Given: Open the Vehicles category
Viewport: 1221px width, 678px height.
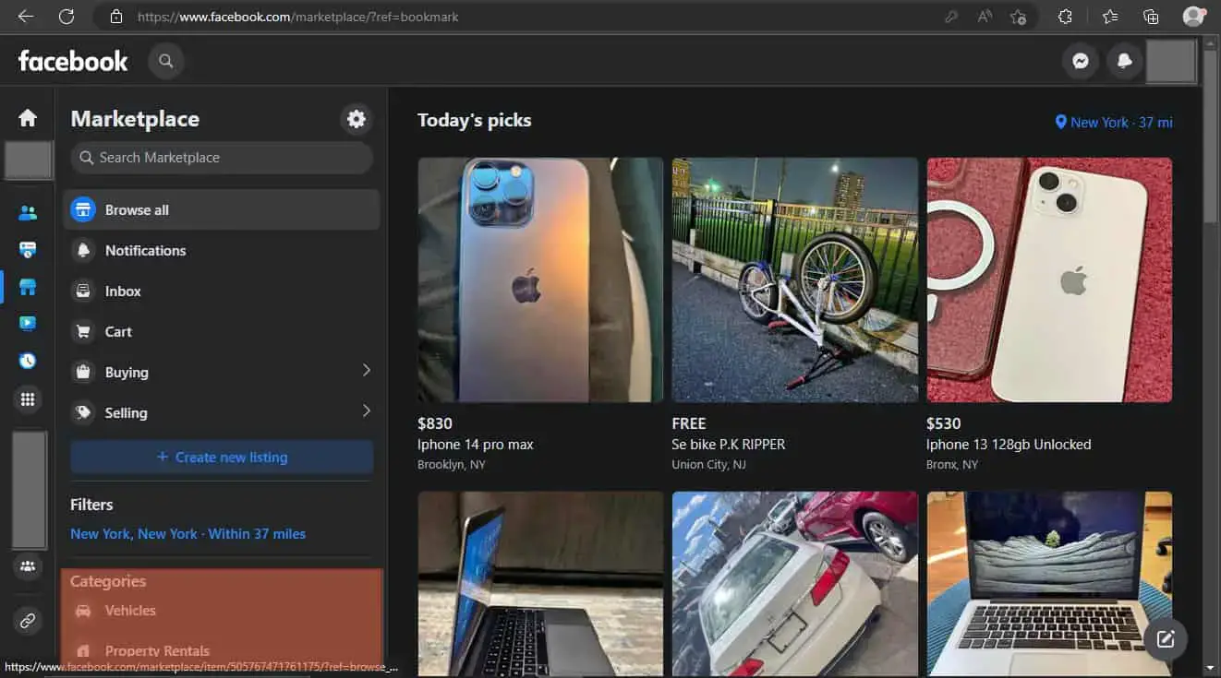Looking at the screenshot, I should click(x=222, y=611).
